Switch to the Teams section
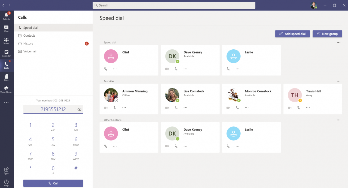The width and height of the screenshot is (348, 188). [6, 41]
